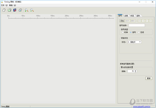The image size is (156, 108).
Task: Close the Timing window
Action: click(152, 2)
